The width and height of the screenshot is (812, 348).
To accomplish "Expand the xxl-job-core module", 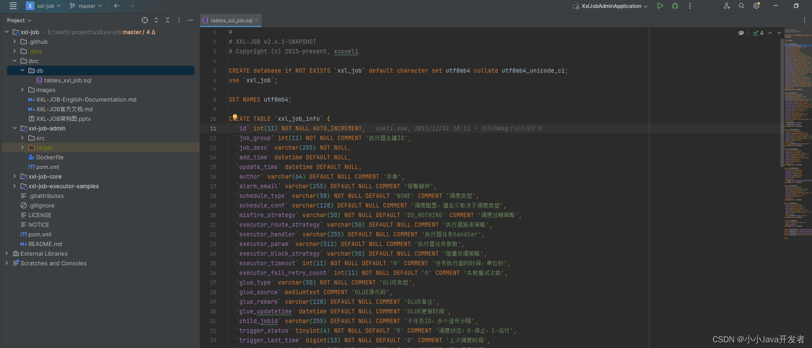I will tap(15, 176).
